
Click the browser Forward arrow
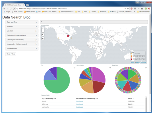pyautogui.click(x=7, y=9)
